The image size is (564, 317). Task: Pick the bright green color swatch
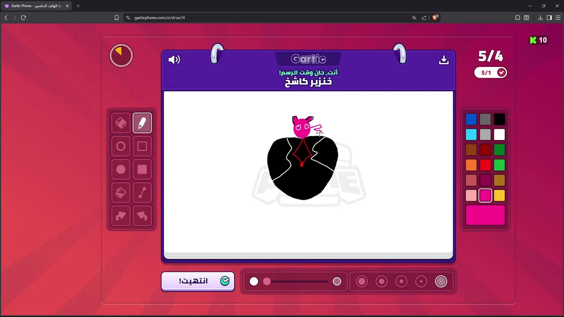[499, 165]
